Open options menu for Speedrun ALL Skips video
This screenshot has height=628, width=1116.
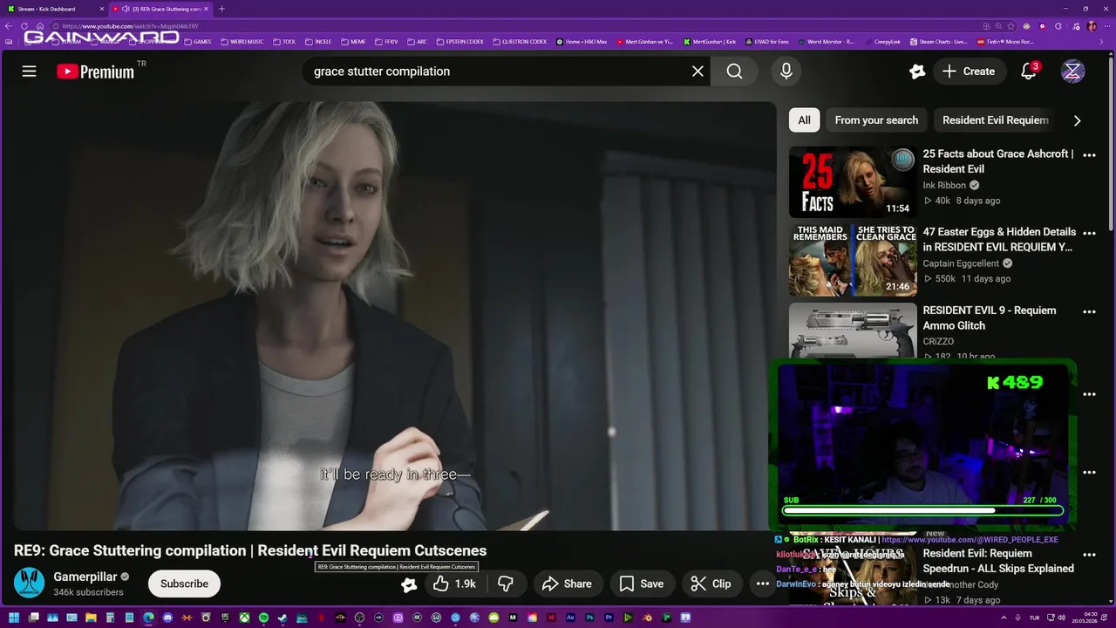click(x=1089, y=555)
